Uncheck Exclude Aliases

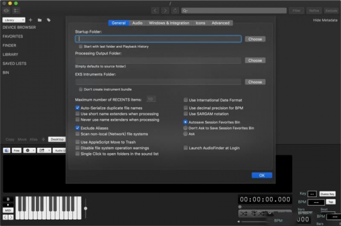pyautogui.click(x=77, y=128)
